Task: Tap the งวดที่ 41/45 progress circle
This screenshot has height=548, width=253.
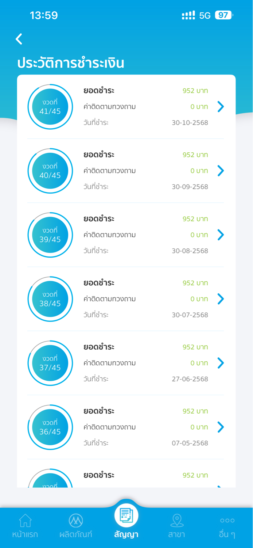Action: [x=50, y=107]
